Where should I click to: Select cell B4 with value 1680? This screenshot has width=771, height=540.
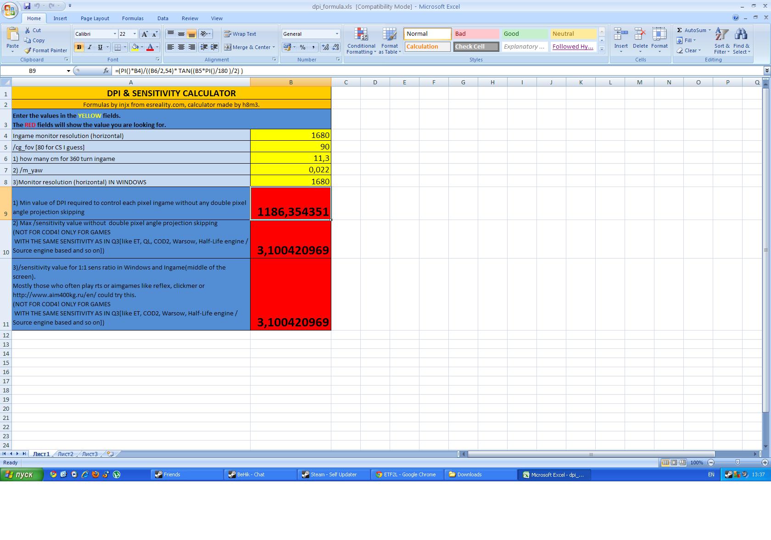click(291, 135)
